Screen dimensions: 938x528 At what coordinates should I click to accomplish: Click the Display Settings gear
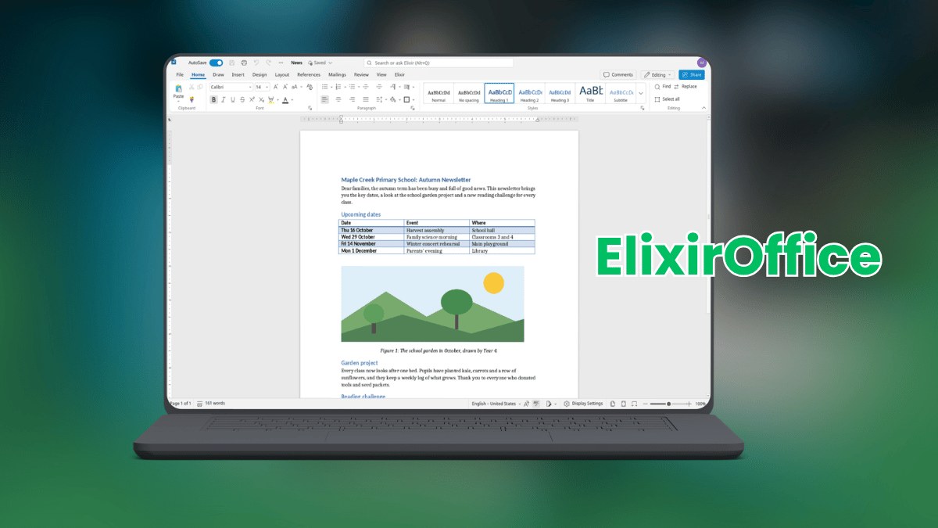coord(567,404)
